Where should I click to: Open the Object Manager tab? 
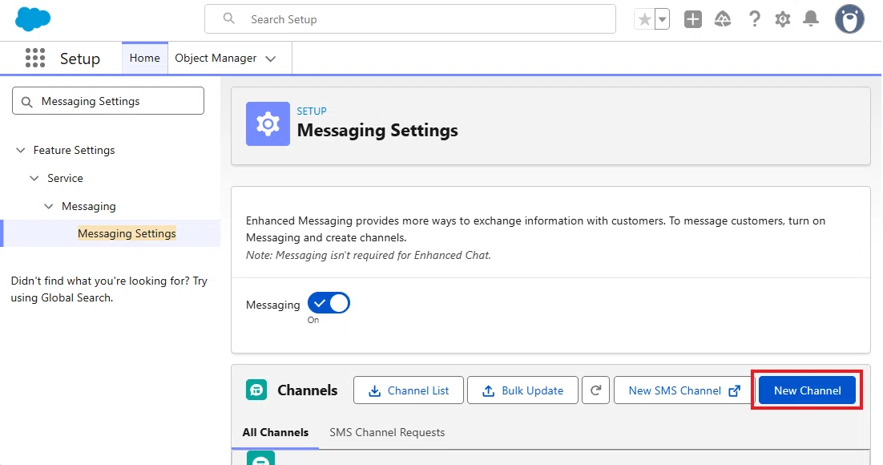pos(216,58)
